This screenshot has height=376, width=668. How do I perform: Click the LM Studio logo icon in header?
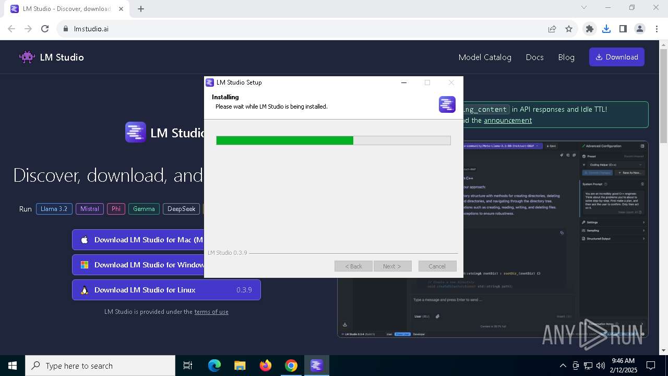(x=27, y=57)
